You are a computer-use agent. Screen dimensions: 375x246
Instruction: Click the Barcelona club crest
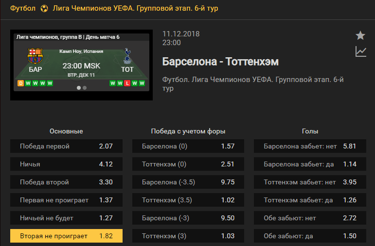(35, 56)
